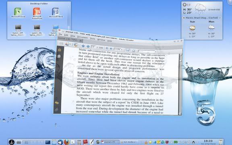Open the Tools menu in Adobe Reader
The width and height of the screenshot is (232, 145).
click(93, 39)
